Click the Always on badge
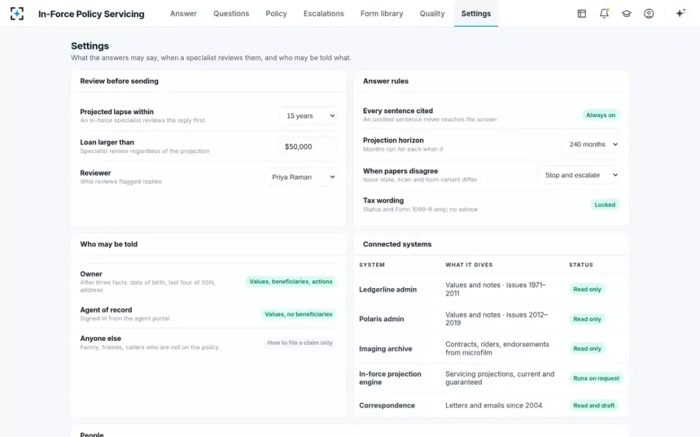The width and height of the screenshot is (700, 437). 601,115
